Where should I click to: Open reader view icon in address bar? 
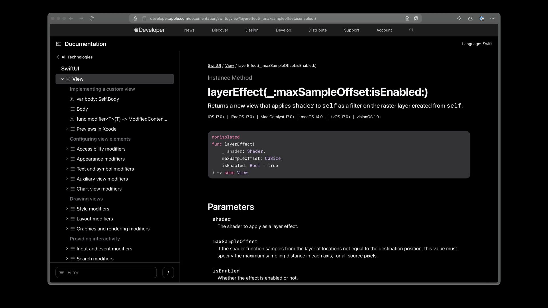click(x=407, y=19)
